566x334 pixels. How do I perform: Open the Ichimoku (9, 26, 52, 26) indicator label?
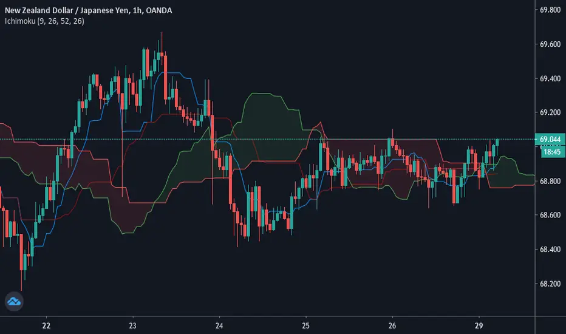coord(44,21)
